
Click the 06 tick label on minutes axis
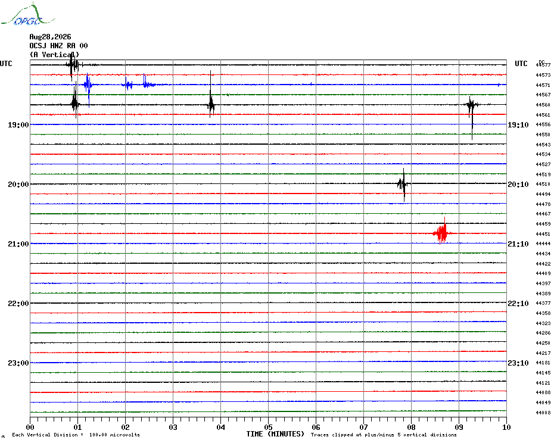click(x=316, y=427)
